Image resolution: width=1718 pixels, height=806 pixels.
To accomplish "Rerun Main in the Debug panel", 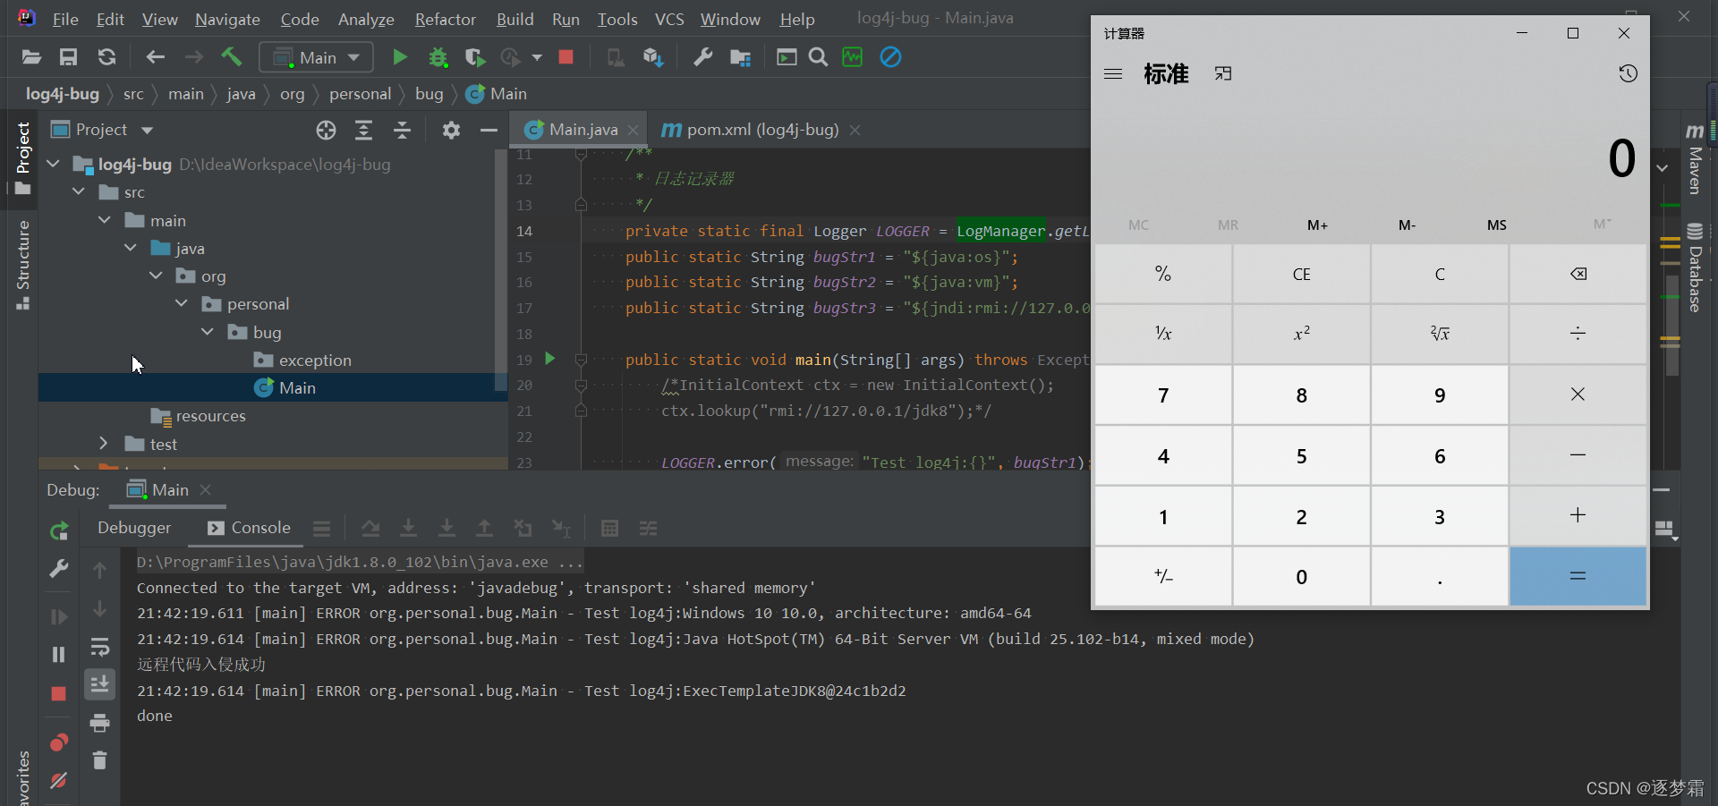I will (x=59, y=532).
